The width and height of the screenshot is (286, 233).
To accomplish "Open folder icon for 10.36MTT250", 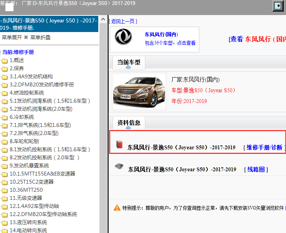I will (x=5, y=191).
